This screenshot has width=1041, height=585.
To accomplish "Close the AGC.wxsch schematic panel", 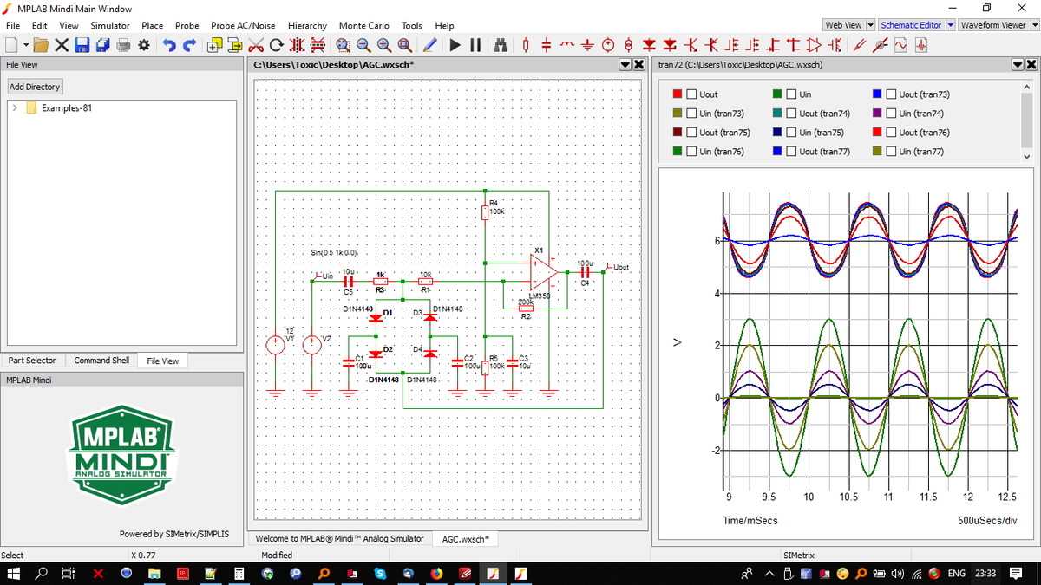I will click(x=639, y=65).
